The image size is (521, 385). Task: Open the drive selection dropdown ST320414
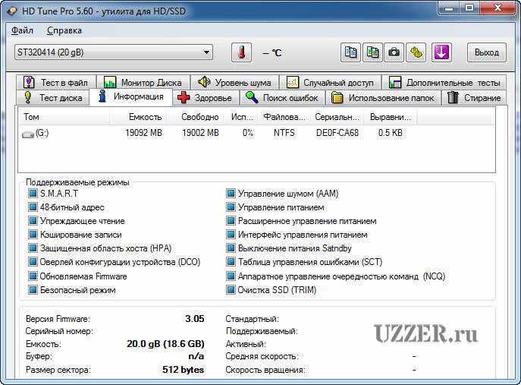pos(113,52)
